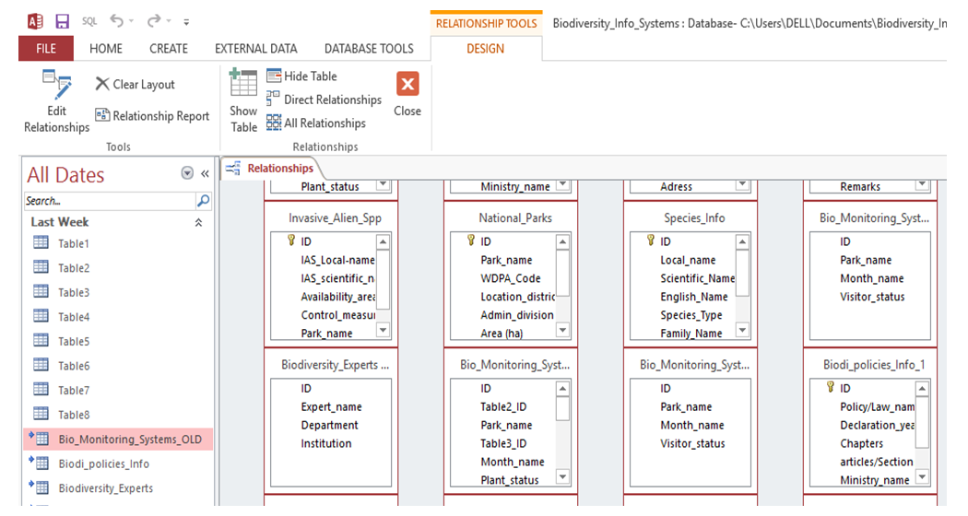Click the navigation pane Search box

click(110, 200)
